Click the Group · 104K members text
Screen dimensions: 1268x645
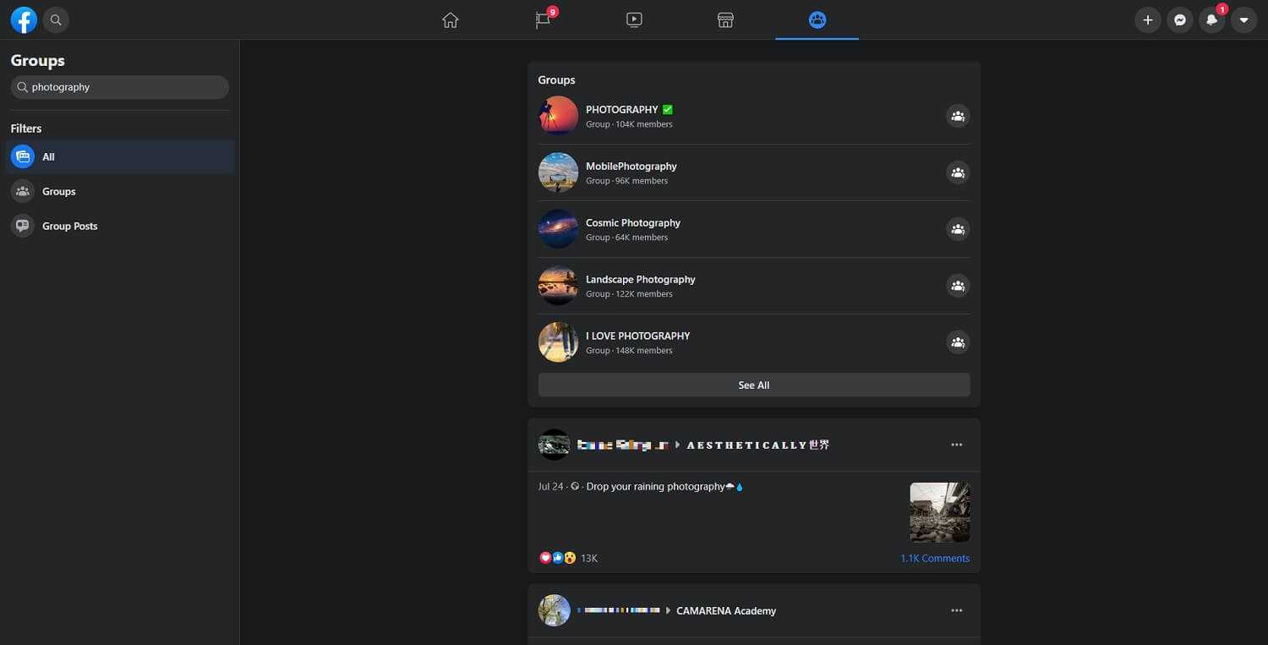click(629, 124)
